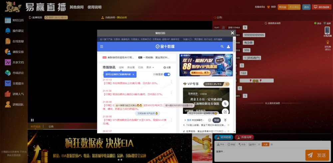This screenshot has width=333, height=163.
Task: Click 保存到桌面 button
Action: coord(322,7)
